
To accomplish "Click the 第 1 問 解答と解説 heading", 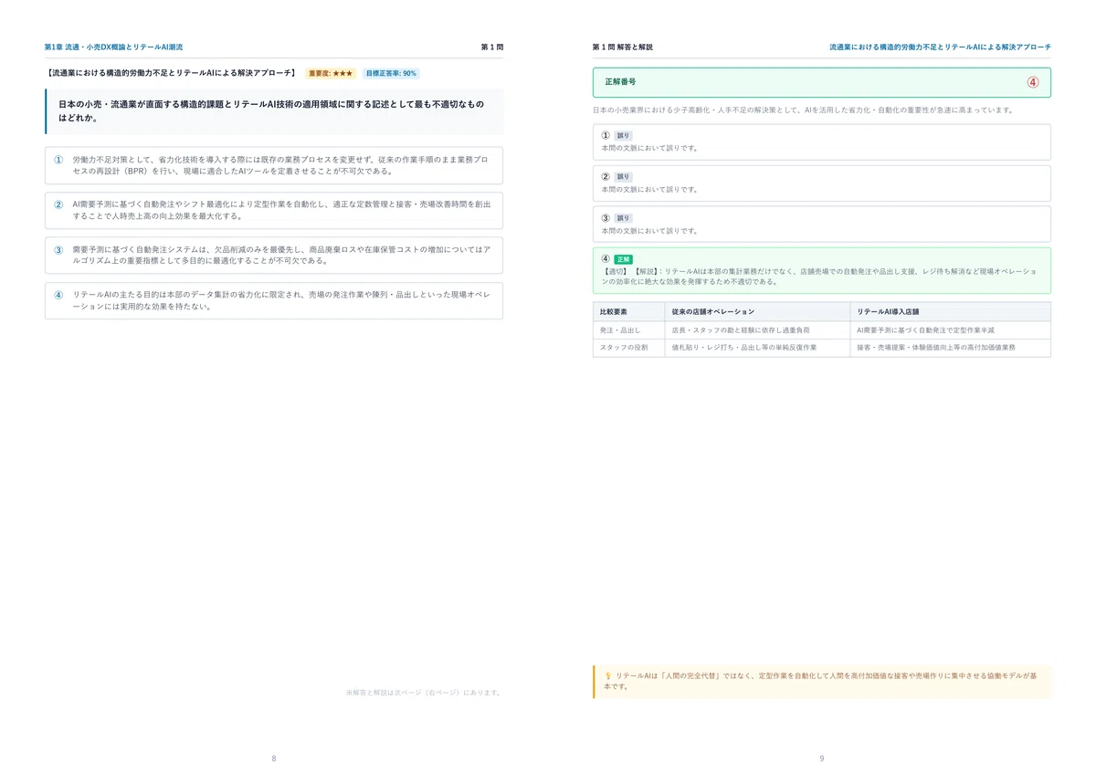I will tap(623, 47).
